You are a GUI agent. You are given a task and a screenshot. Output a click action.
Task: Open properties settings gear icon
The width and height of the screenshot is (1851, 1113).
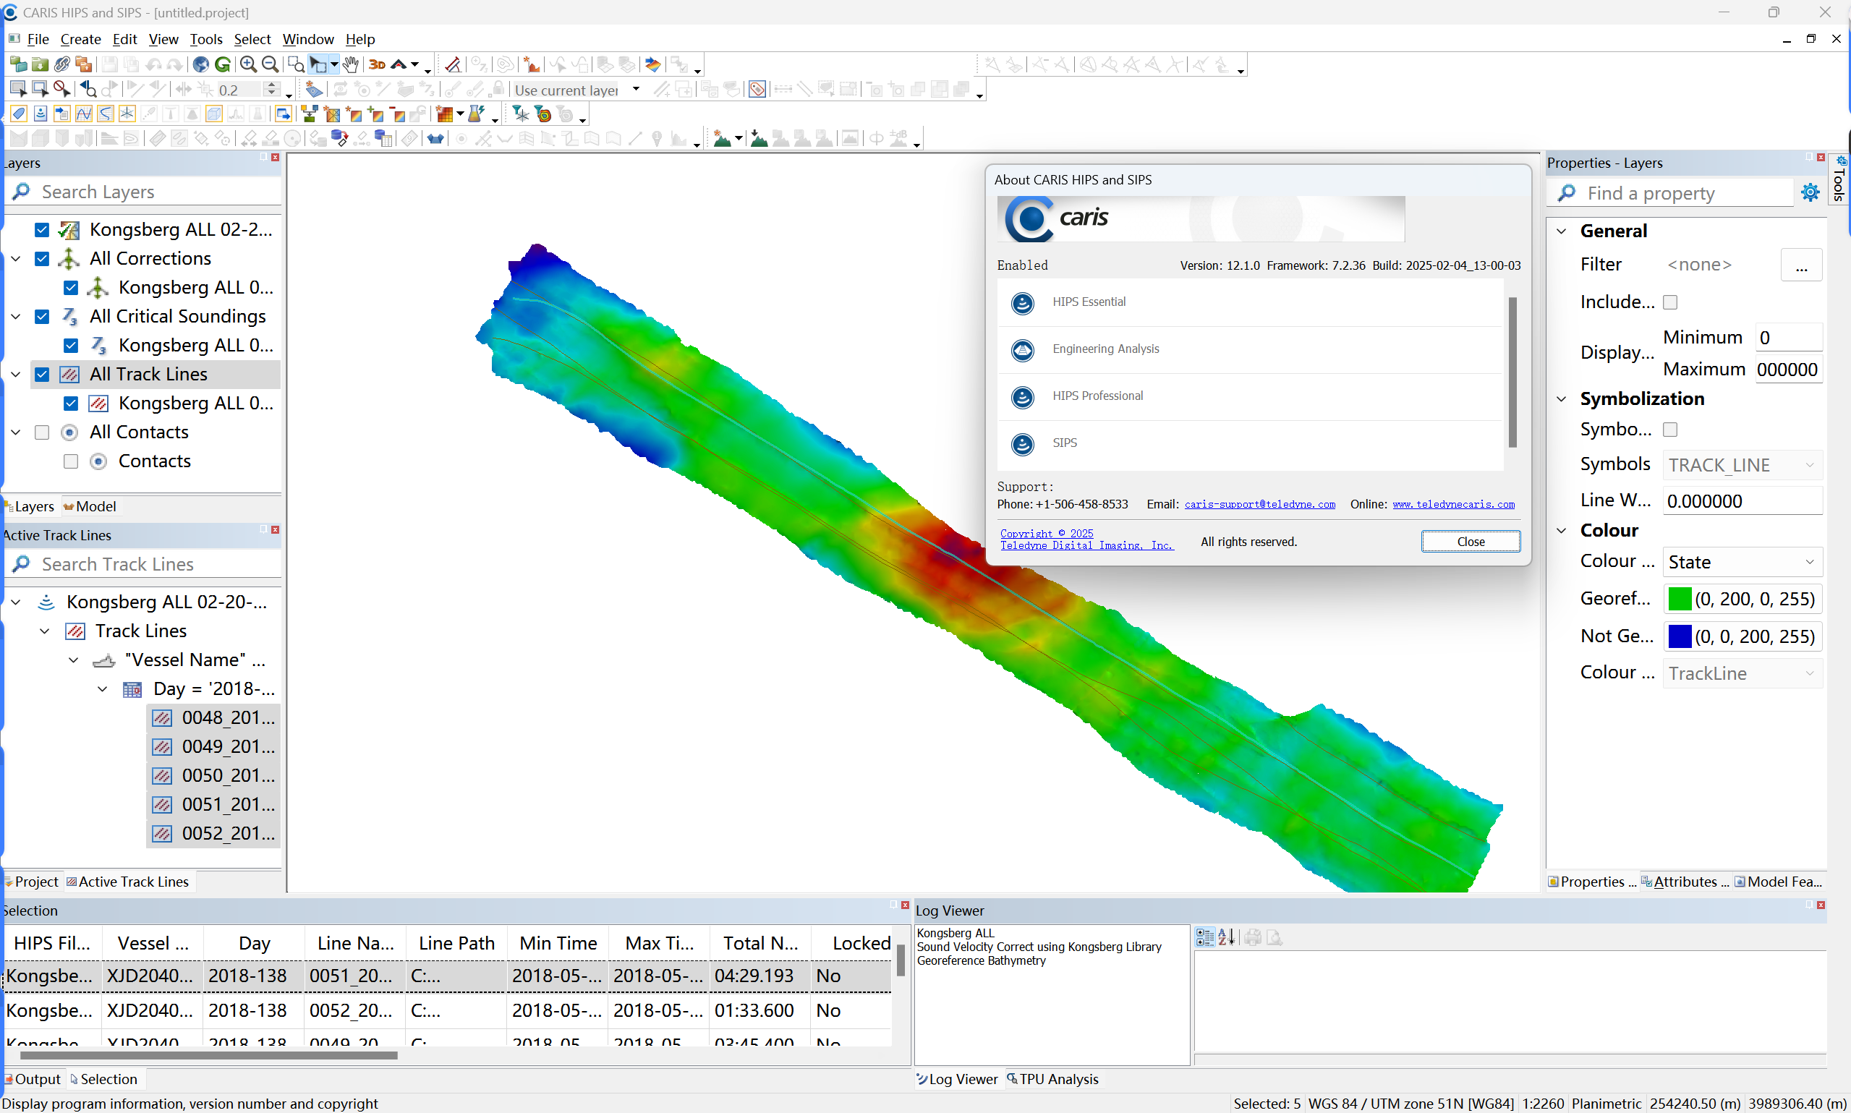point(1810,193)
